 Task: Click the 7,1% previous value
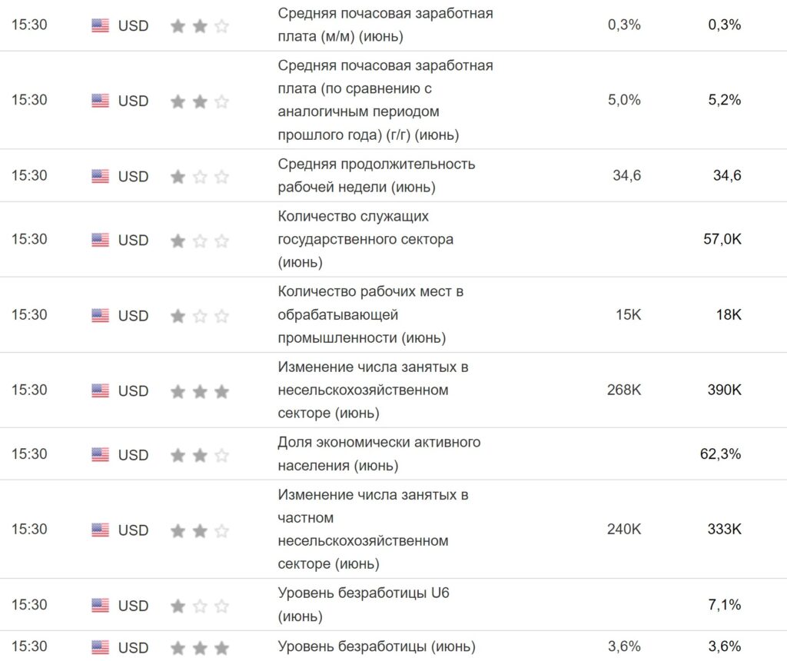[725, 605]
